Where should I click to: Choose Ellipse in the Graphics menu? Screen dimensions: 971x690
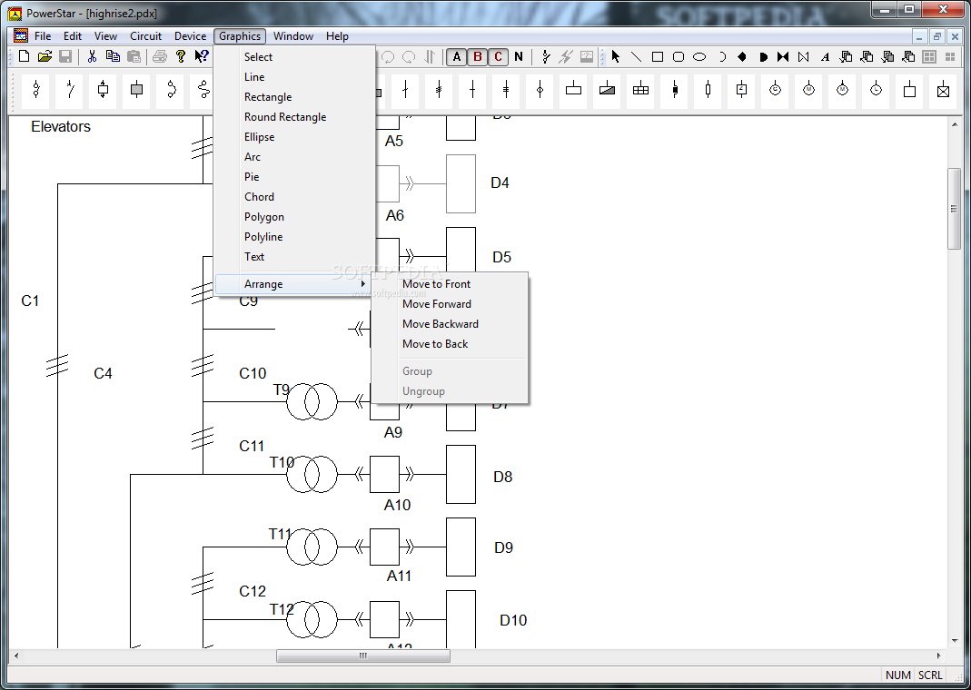pyautogui.click(x=295, y=137)
